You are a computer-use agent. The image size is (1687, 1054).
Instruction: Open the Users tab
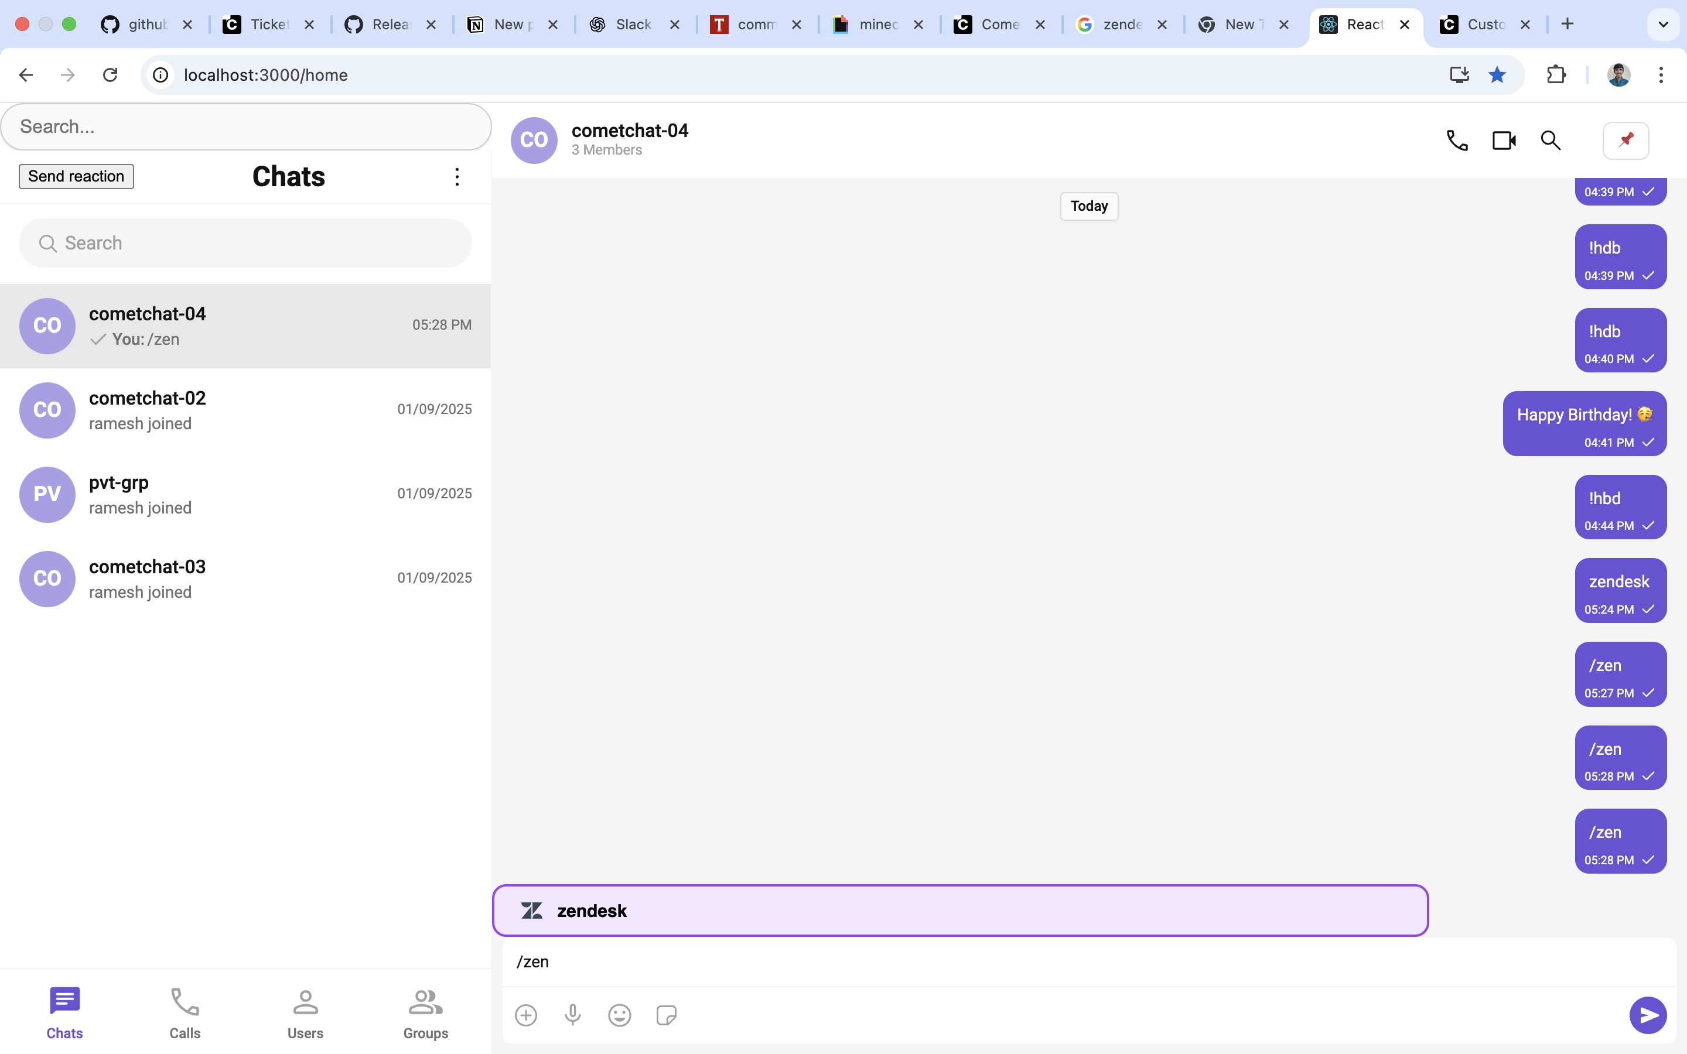(305, 1014)
